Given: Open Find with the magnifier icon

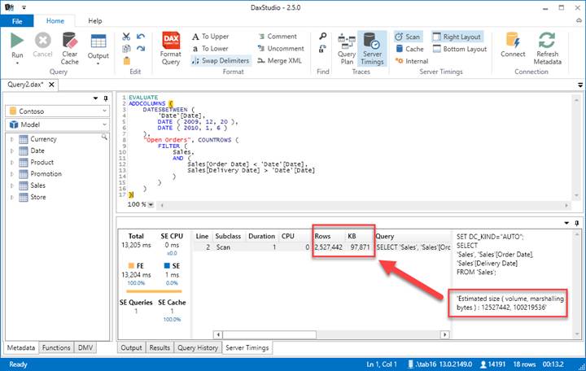Looking at the screenshot, I should [322, 37].
